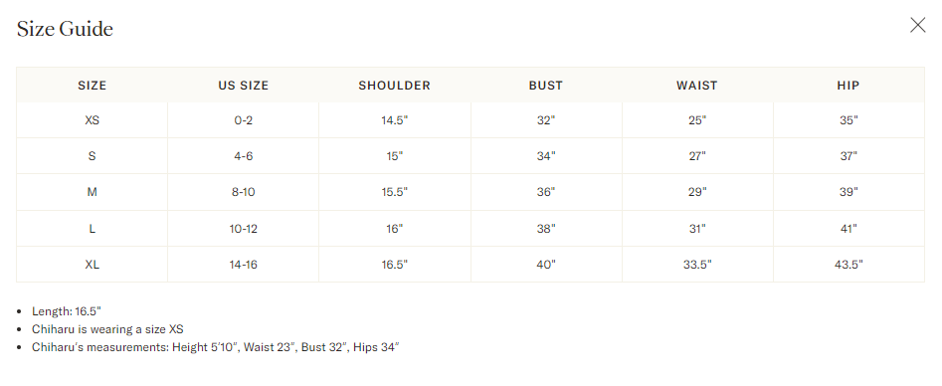Click the US SIZE column header
This screenshot has width=942, height=386.
point(244,86)
